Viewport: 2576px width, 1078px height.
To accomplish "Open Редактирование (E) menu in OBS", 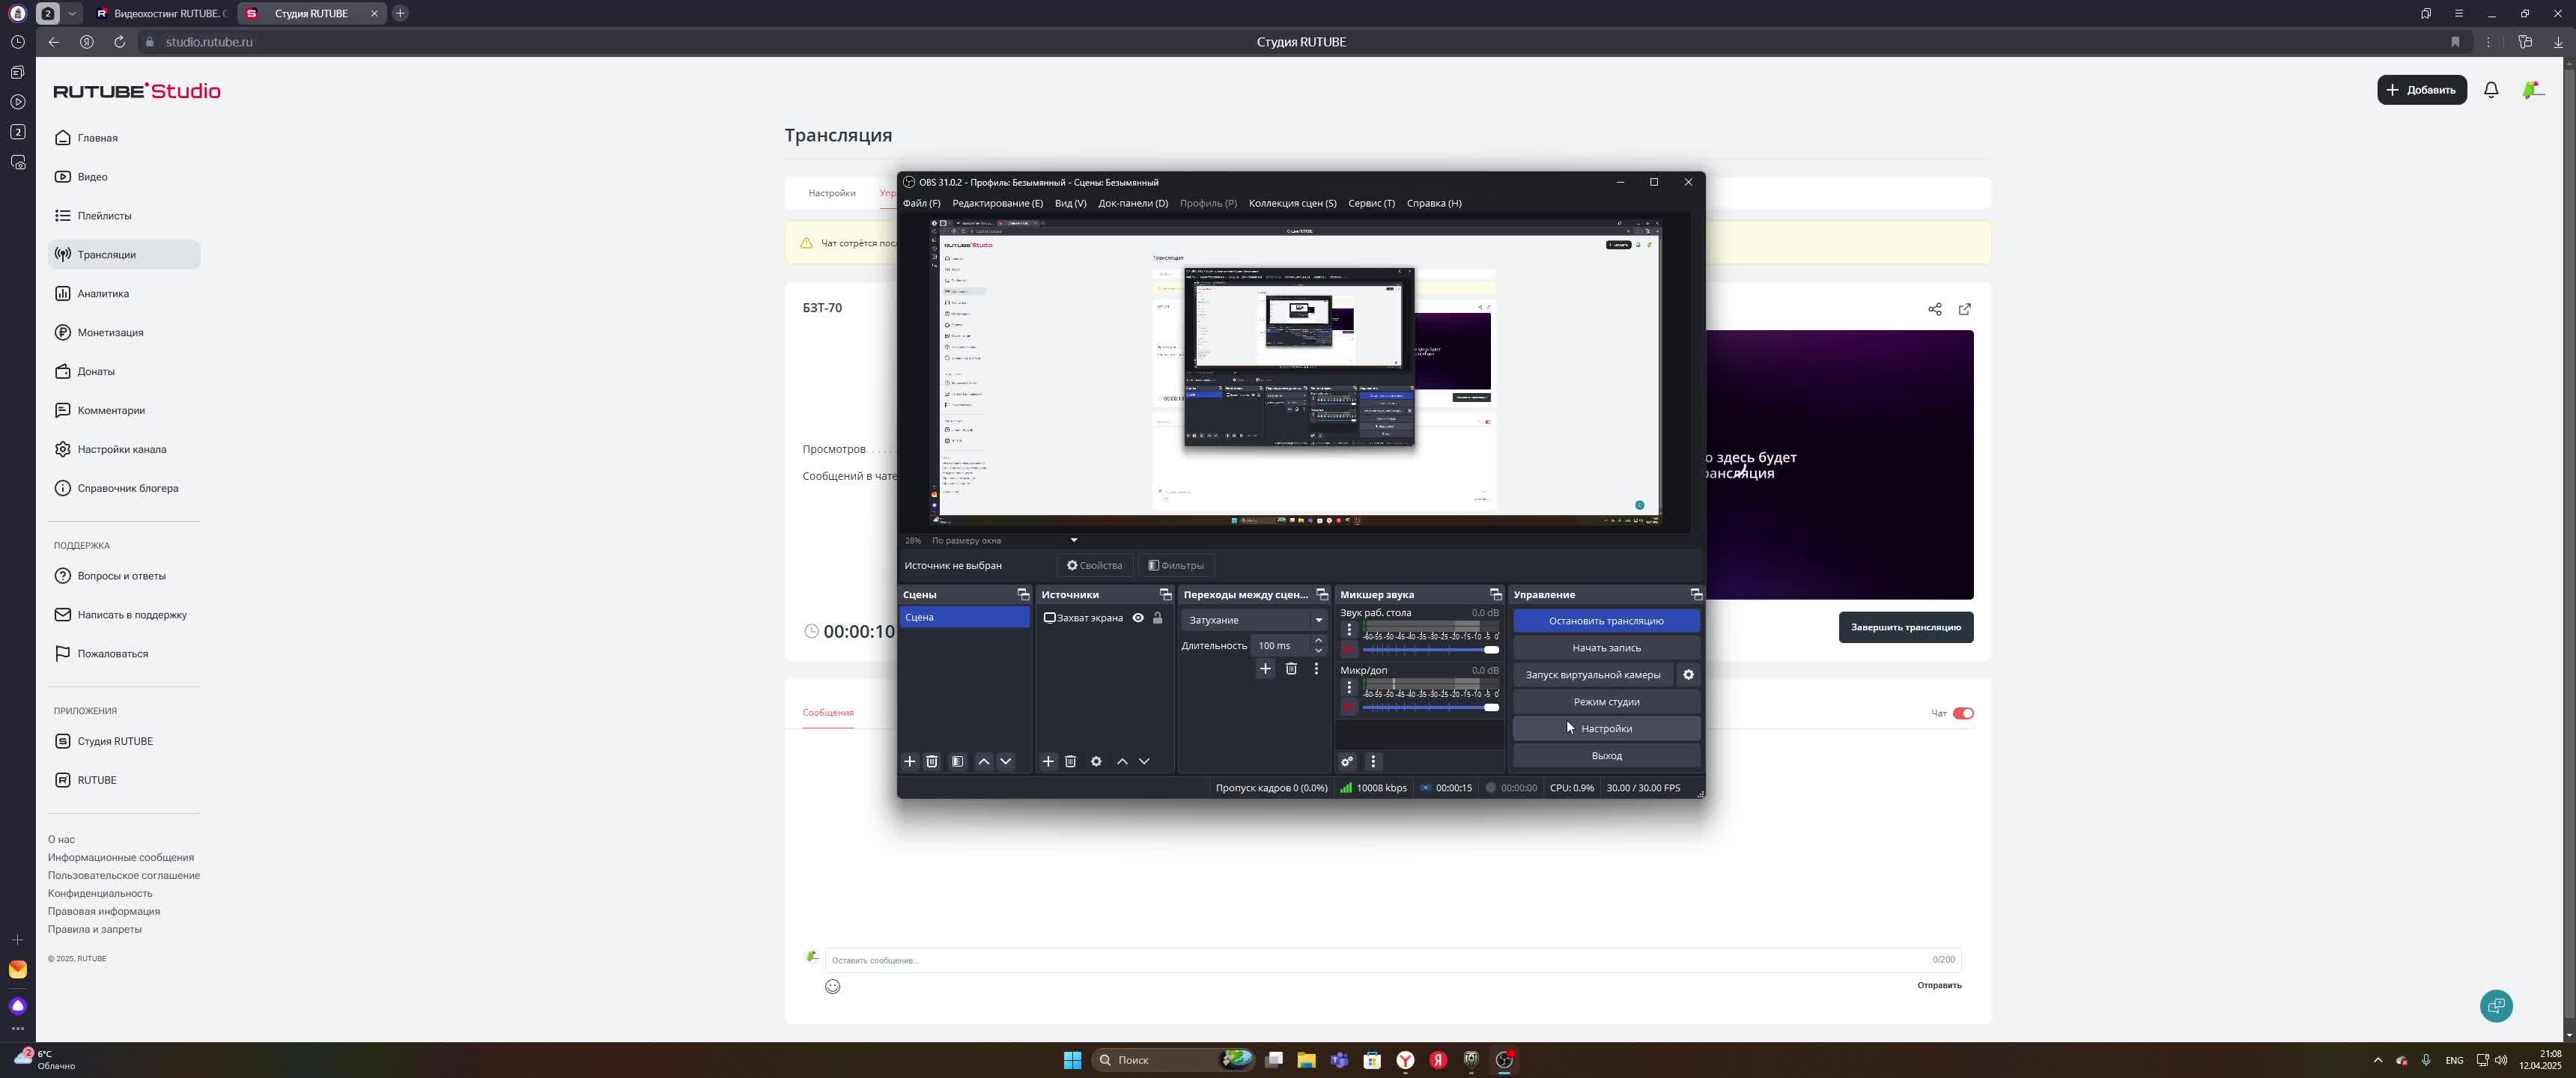I will pyautogui.click(x=997, y=203).
